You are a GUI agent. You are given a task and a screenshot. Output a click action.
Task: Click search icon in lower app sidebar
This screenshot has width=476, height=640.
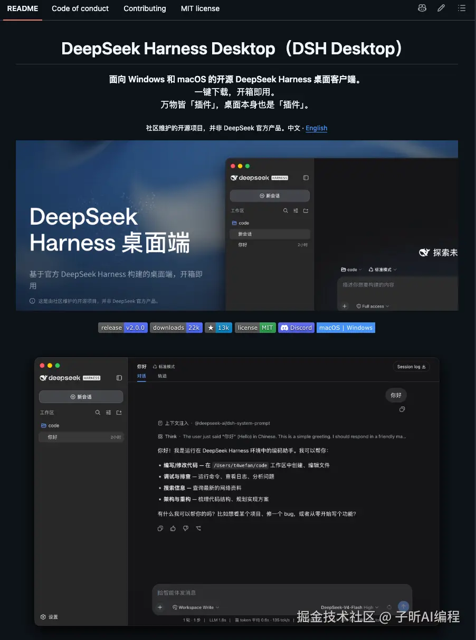point(98,413)
